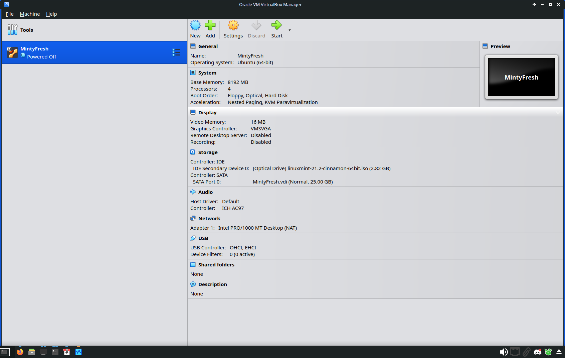Screen dimensions: 565x358
Task: Open the USB settings heading link
Action: click(x=203, y=238)
